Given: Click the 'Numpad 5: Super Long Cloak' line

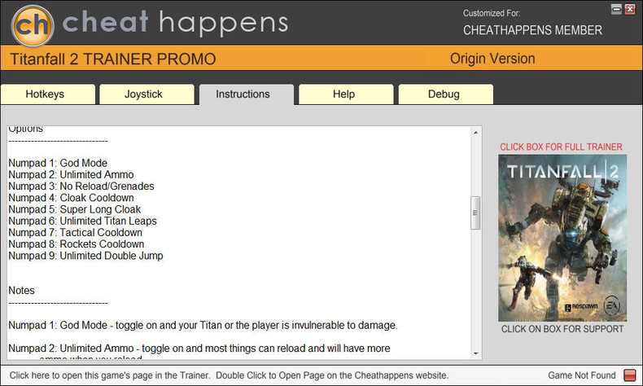Looking at the screenshot, I should 75,209.
